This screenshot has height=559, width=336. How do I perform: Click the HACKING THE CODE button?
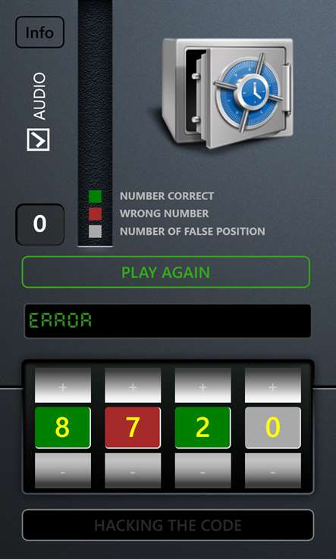(x=168, y=525)
